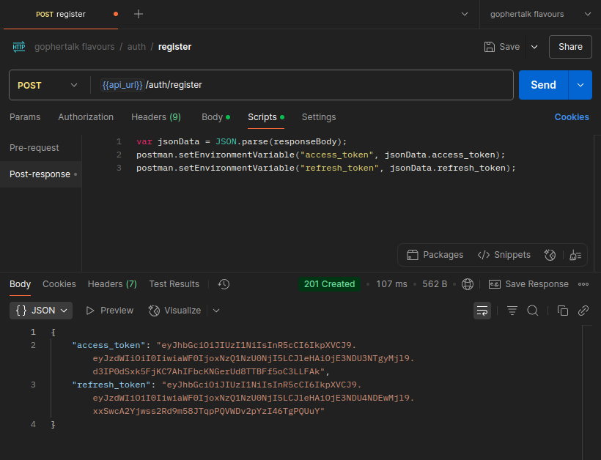Expand the chevron next to Visualize

click(216, 311)
